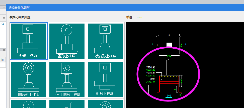This screenshot has height=108, width=244.
Task: Select the 圆形上柱墩 section type
Action: (67, 41)
